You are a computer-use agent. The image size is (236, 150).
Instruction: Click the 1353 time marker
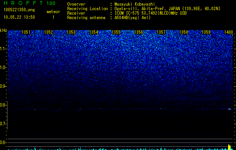click(71, 32)
